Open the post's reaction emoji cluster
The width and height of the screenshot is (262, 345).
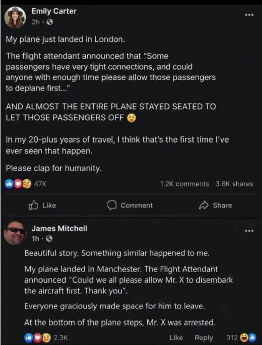point(18,184)
